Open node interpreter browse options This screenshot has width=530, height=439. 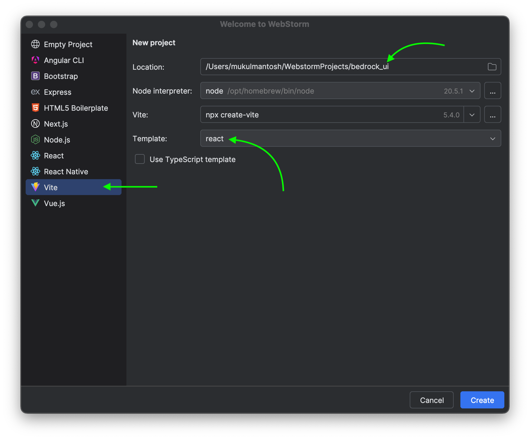[492, 90]
